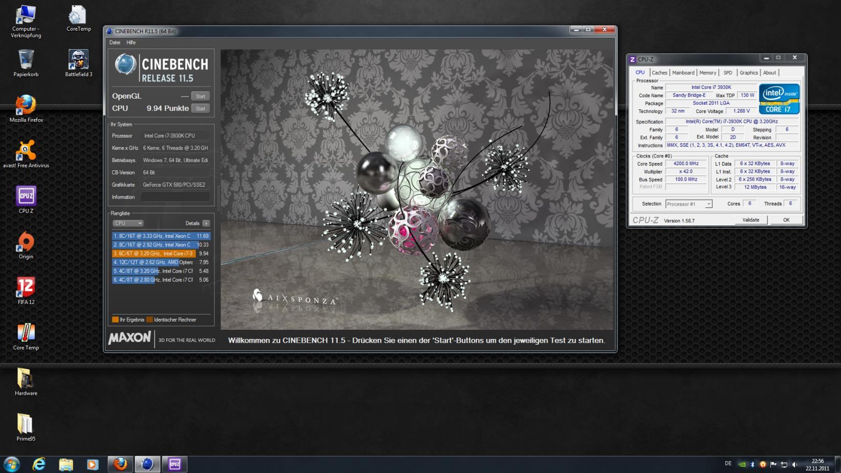Click the Validate button in CPU-Z
This screenshot has height=473, width=841.
750,220
